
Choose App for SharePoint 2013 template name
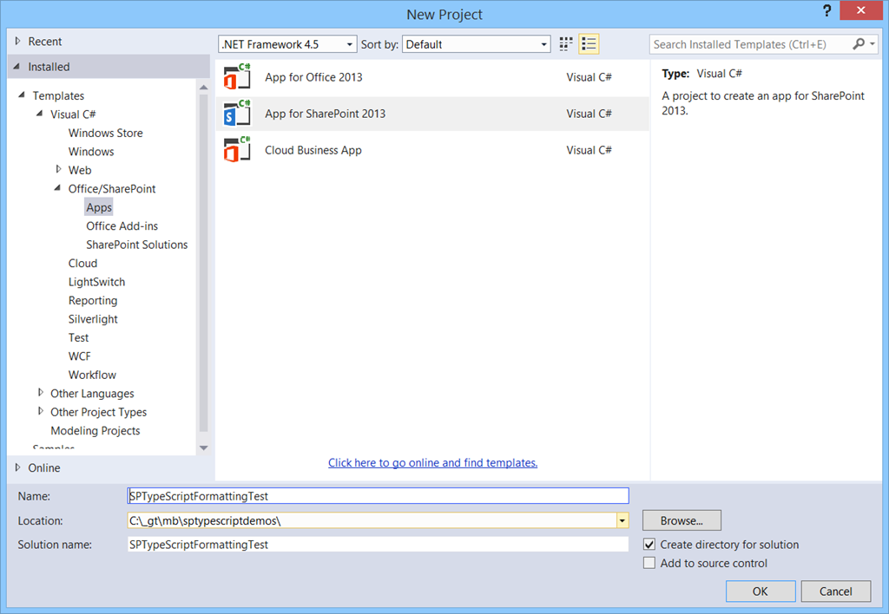click(325, 114)
